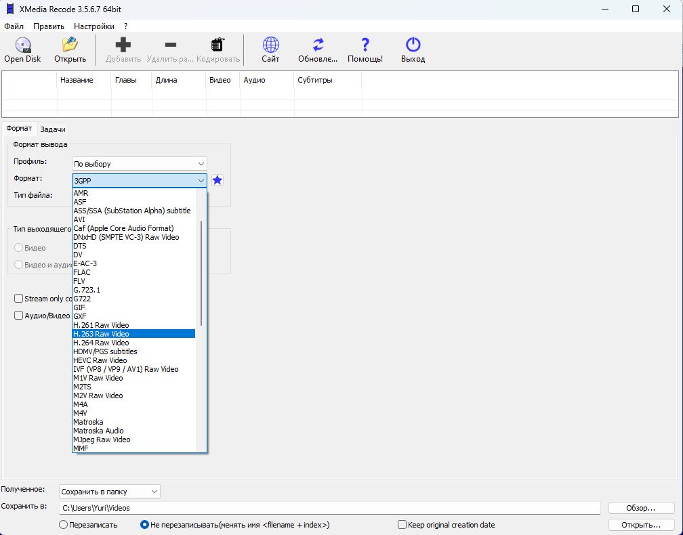Open help using Помощь! question icon

365,45
